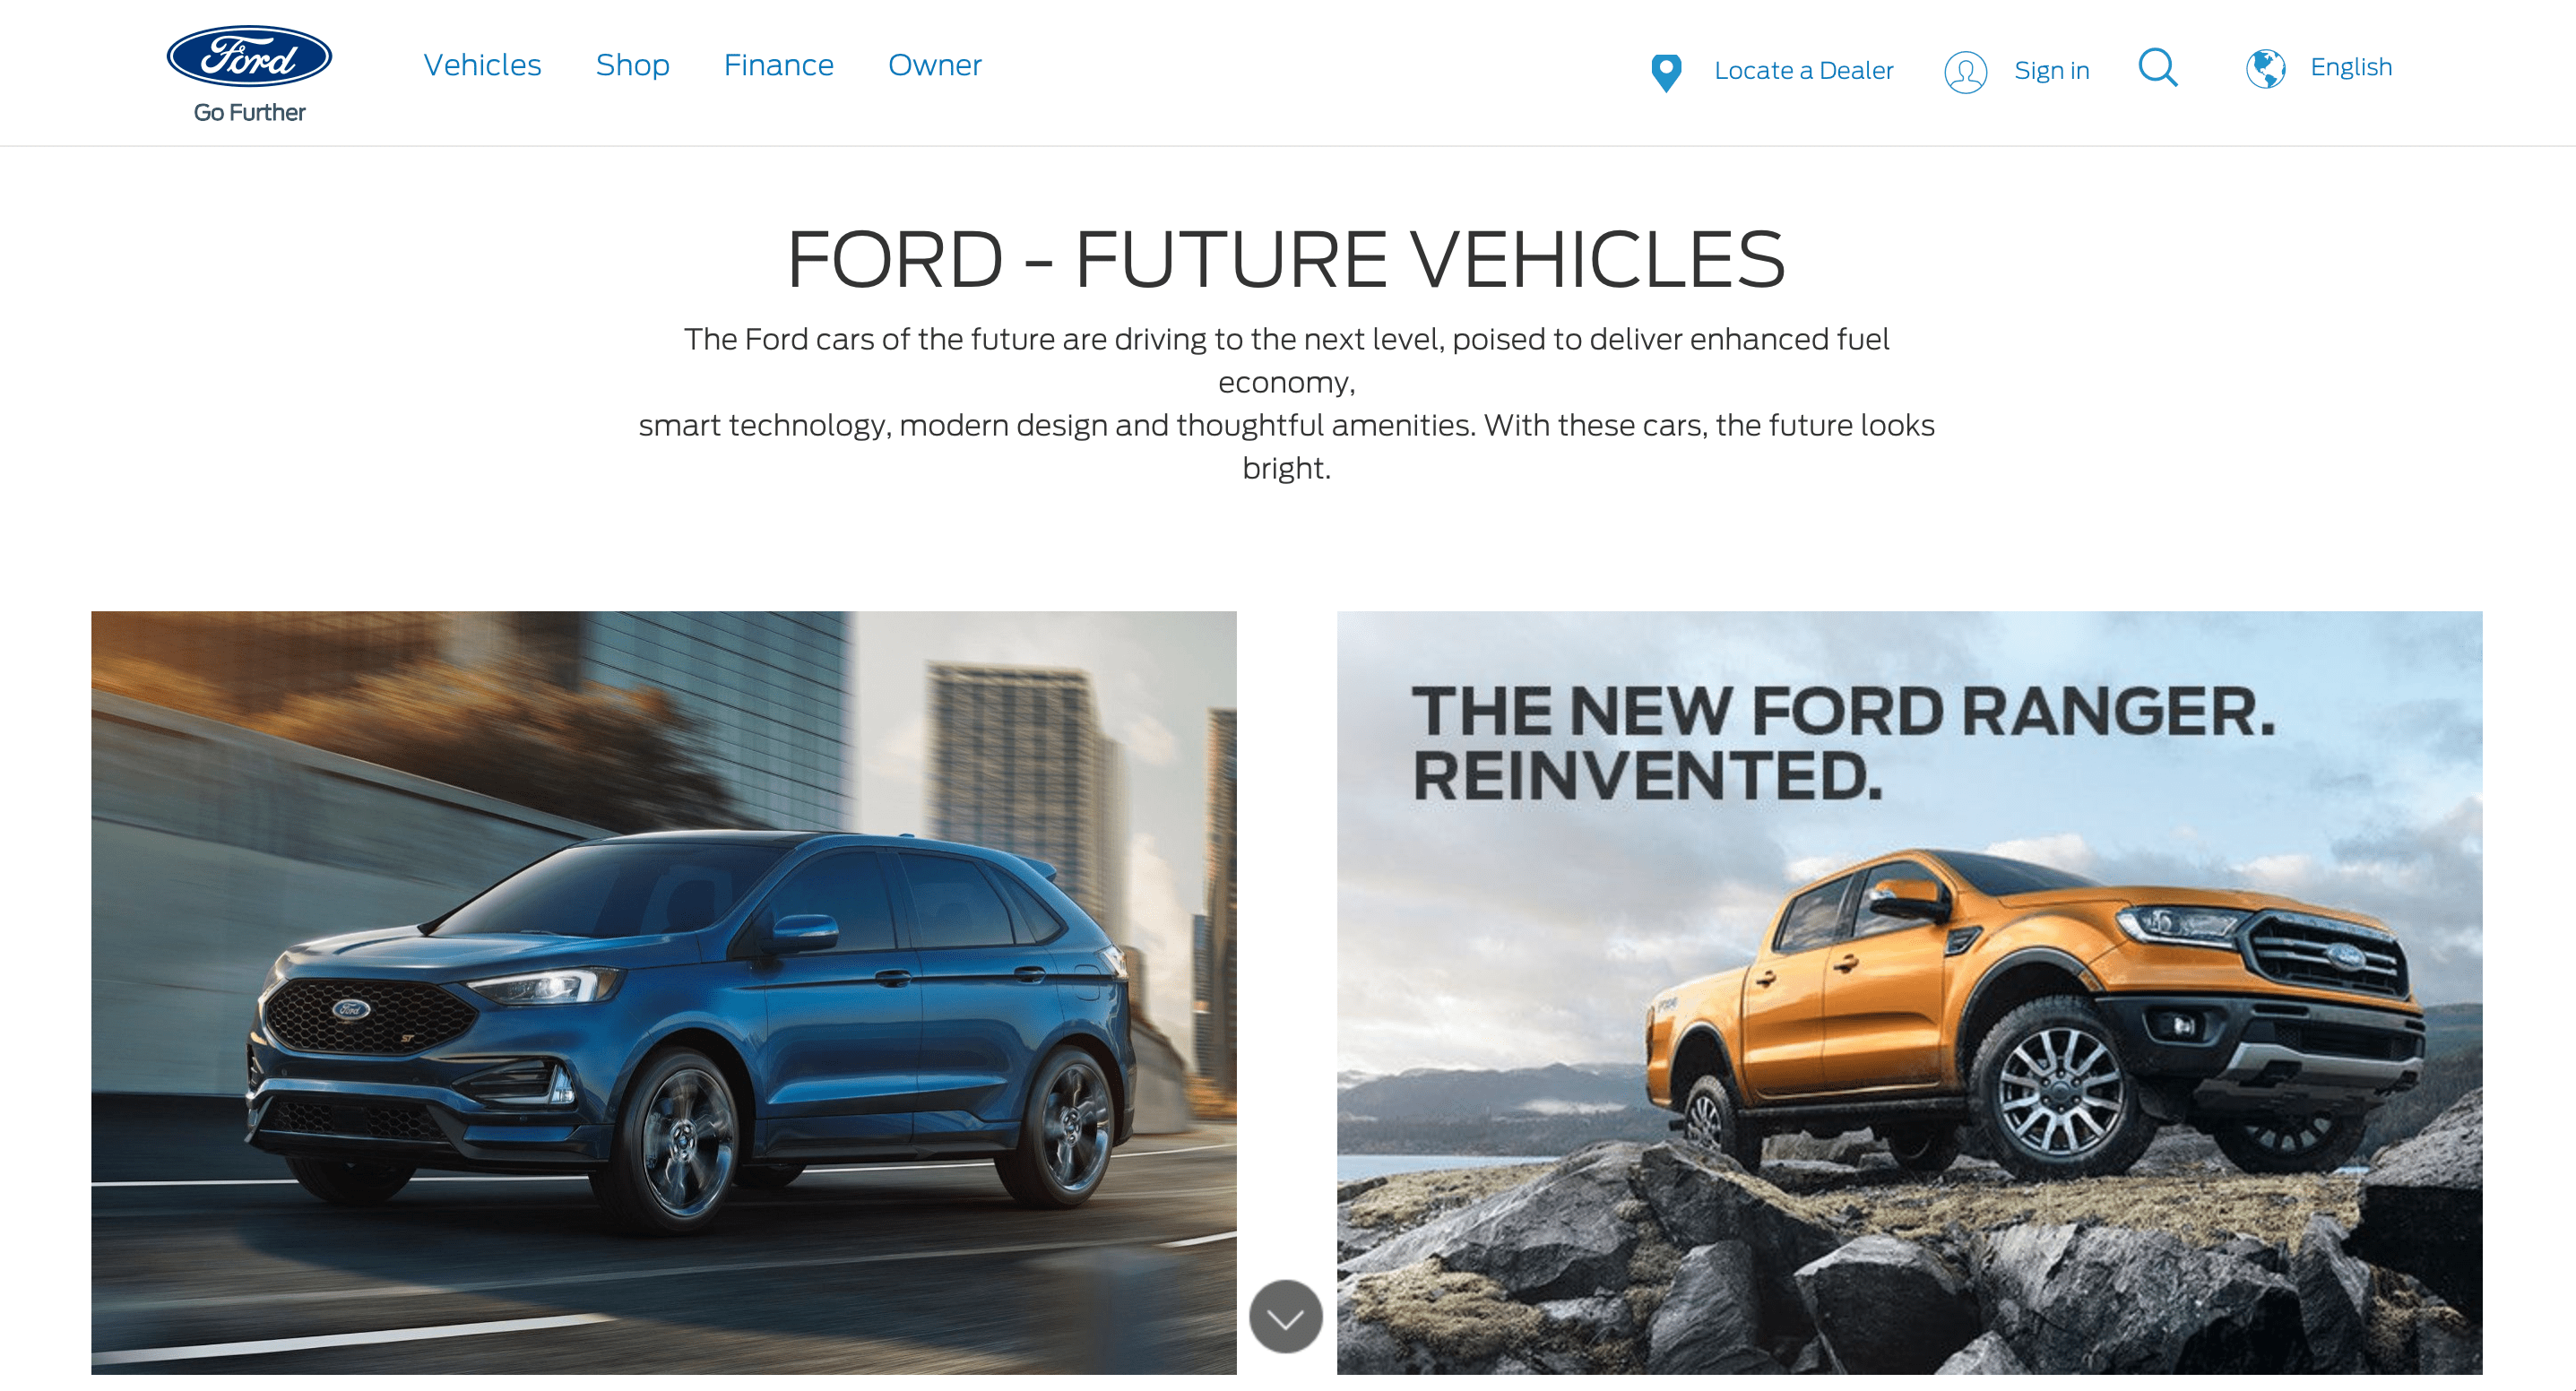Click the Ford - Future Vehicles heading

tap(1286, 260)
